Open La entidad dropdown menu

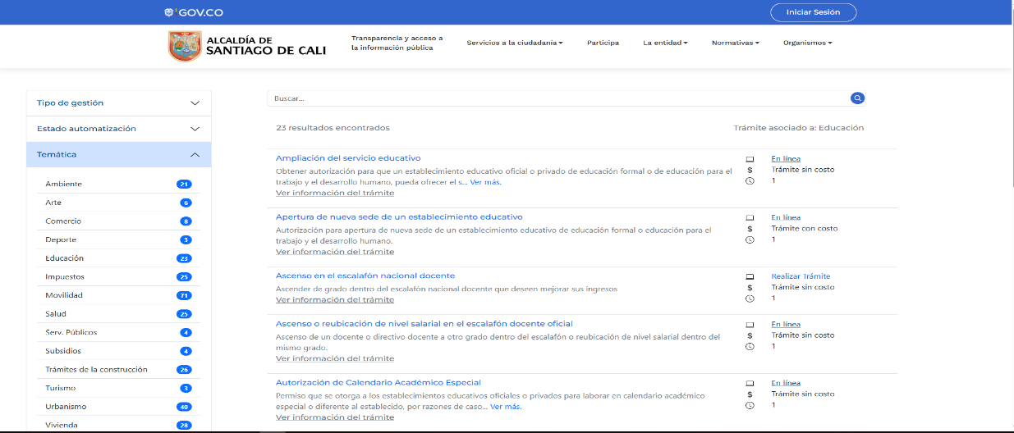pyautogui.click(x=665, y=43)
